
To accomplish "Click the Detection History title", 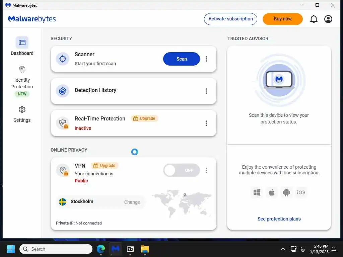I will [x=95, y=90].
